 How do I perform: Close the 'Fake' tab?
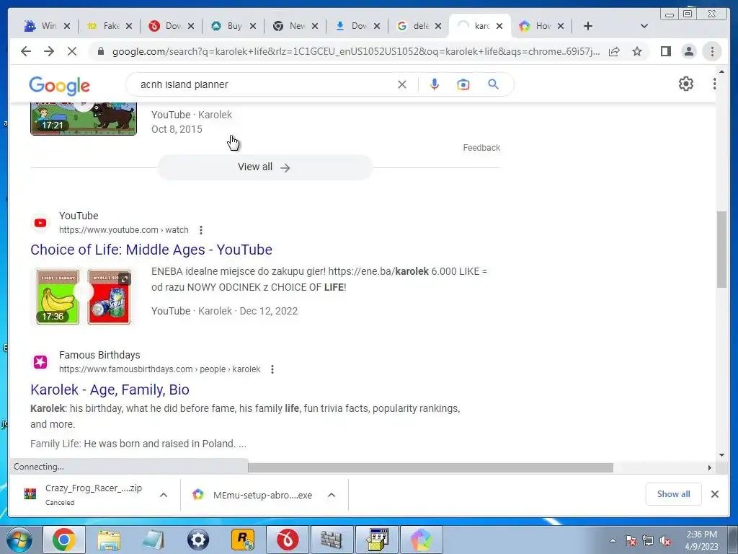(x=128, y=26)
